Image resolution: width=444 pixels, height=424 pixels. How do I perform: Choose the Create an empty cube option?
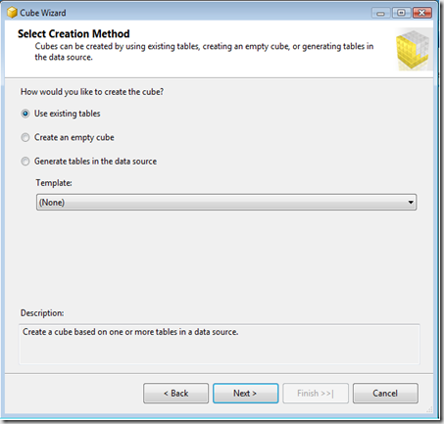(25, 137)
